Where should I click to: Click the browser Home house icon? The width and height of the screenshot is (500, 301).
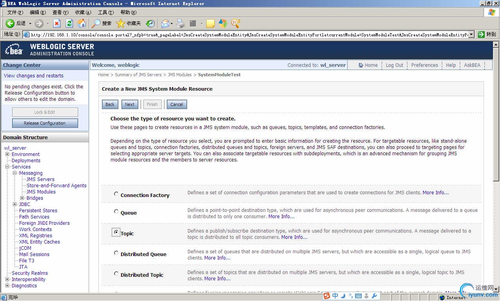82,23
